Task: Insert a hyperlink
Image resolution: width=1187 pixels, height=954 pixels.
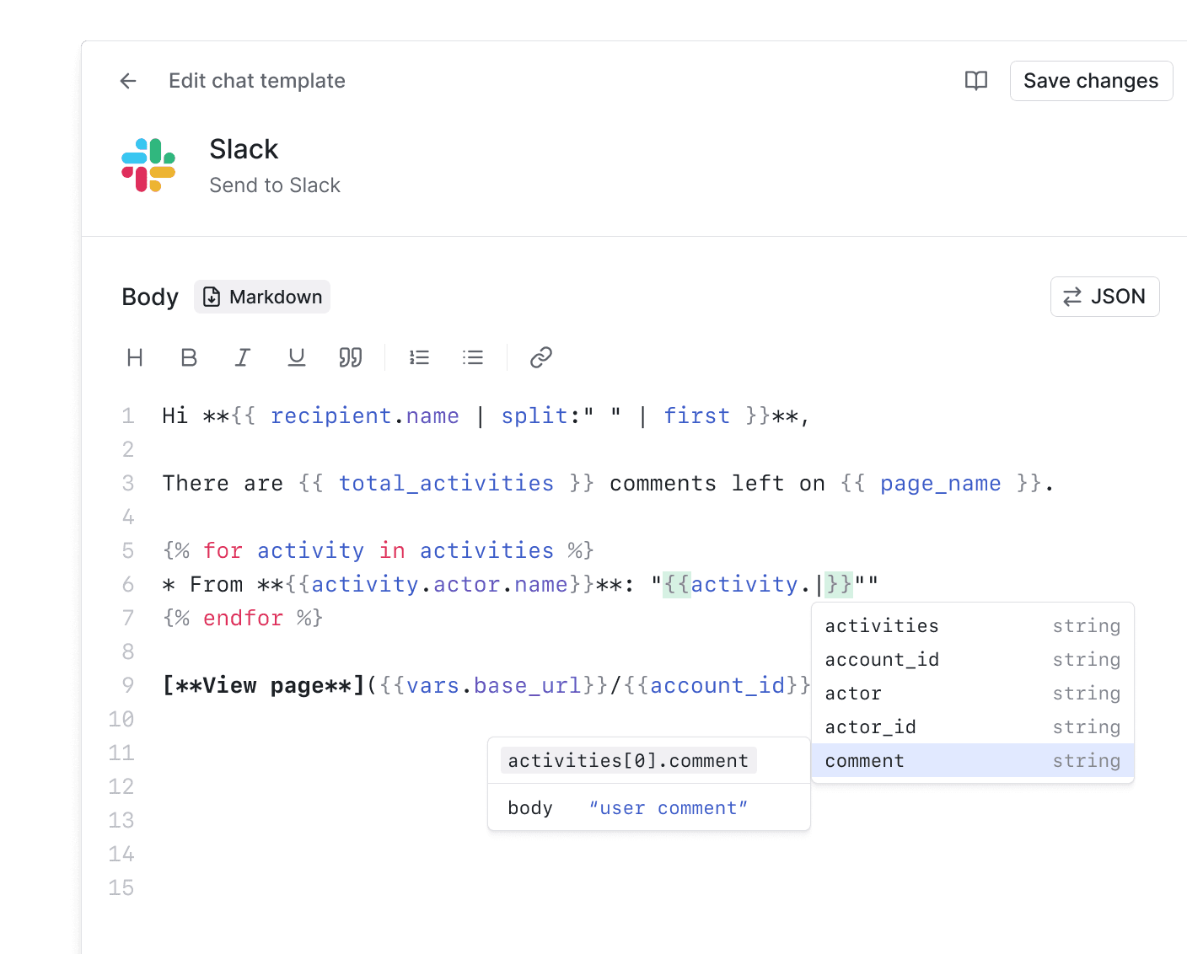Action: (540, 357)
